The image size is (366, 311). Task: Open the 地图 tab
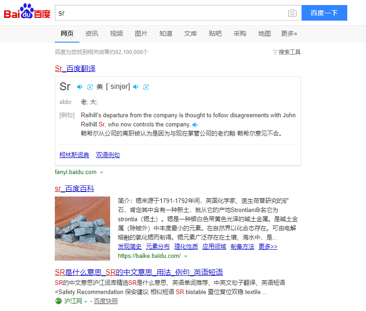click(265, 34)
